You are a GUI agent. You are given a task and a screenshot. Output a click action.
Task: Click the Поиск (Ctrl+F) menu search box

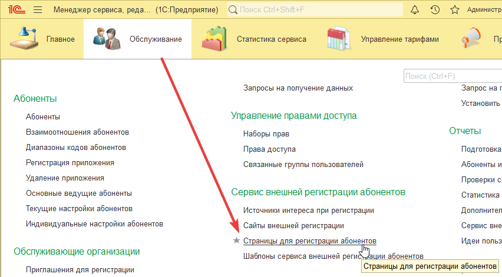[452, 76]
